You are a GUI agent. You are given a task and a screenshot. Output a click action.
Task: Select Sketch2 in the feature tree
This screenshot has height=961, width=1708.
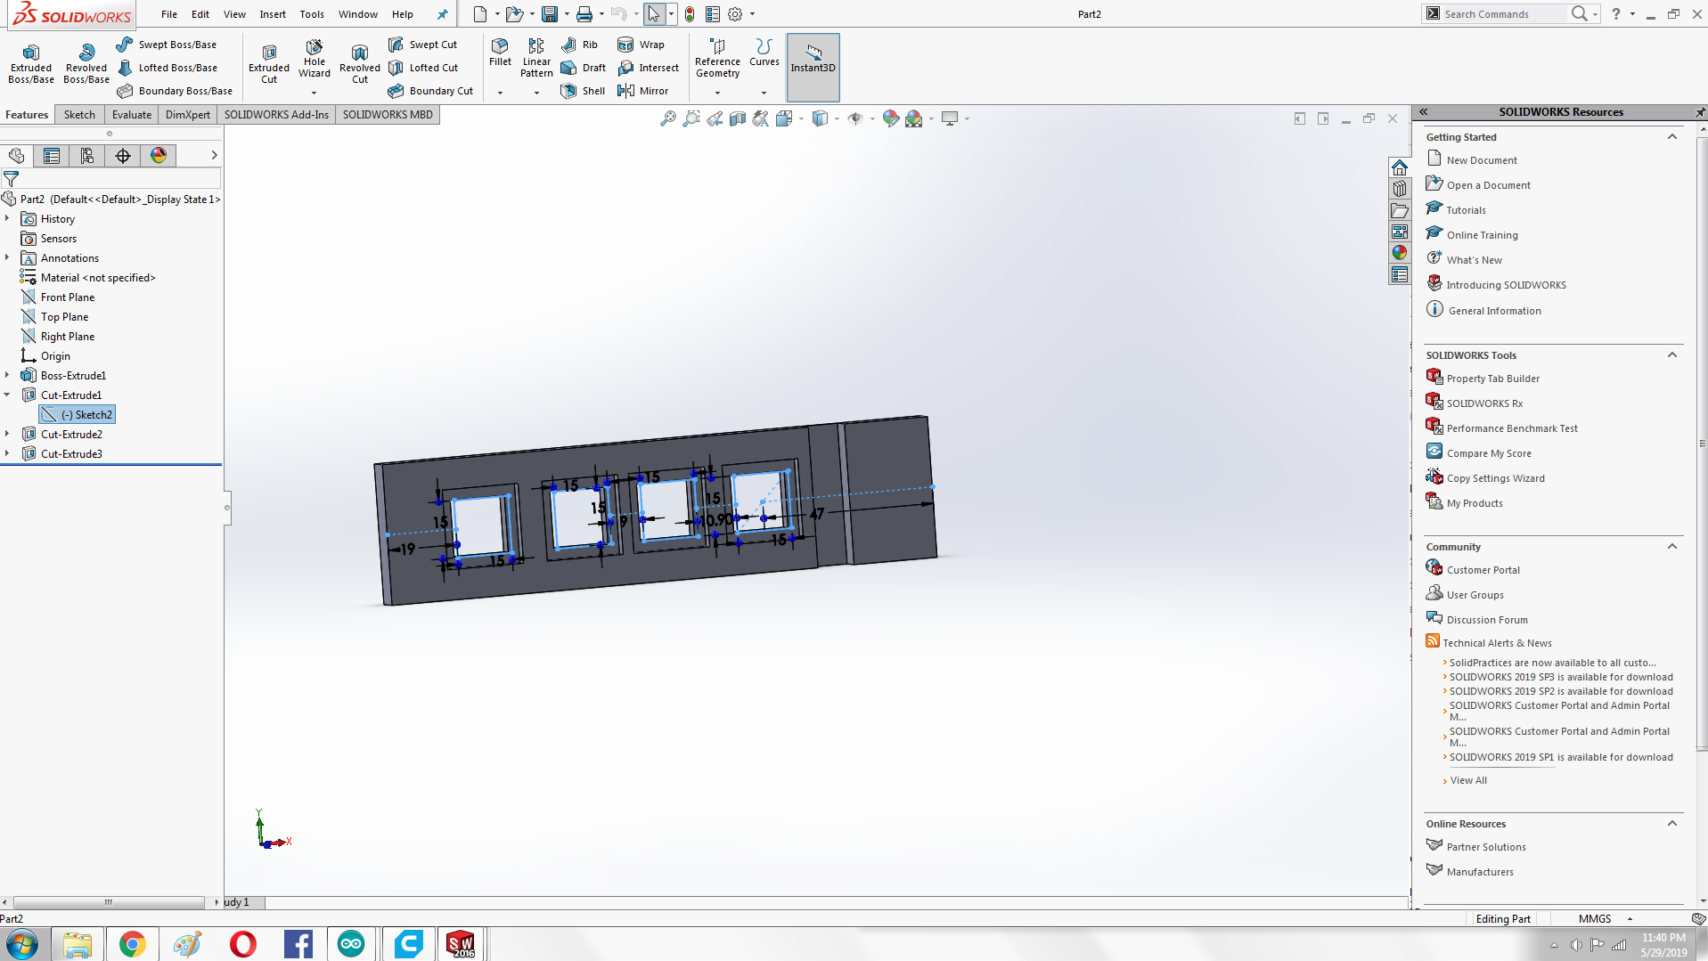(x=78, y=415)
